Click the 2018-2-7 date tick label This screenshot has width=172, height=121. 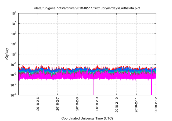point(58,104)
